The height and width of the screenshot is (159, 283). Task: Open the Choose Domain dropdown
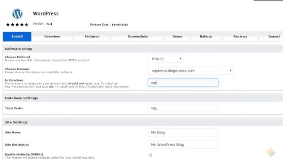click(191, 71)
